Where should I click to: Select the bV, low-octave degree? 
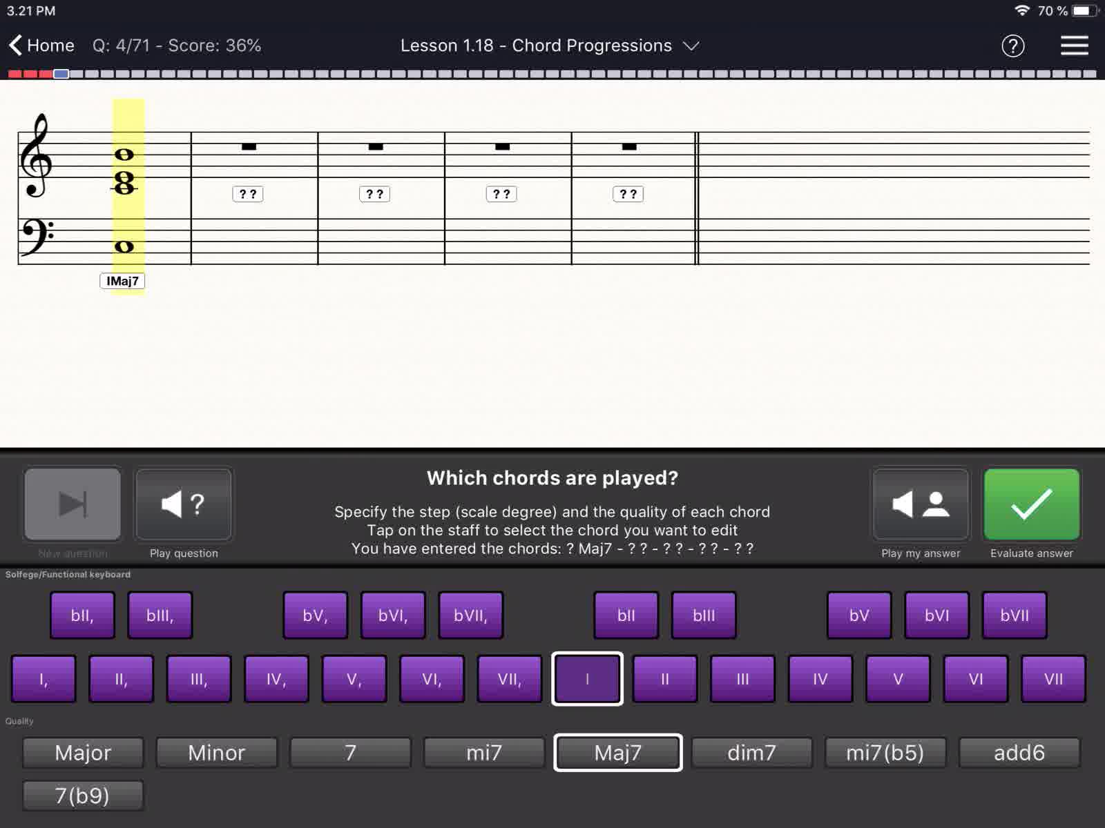[x=315, y=615]
